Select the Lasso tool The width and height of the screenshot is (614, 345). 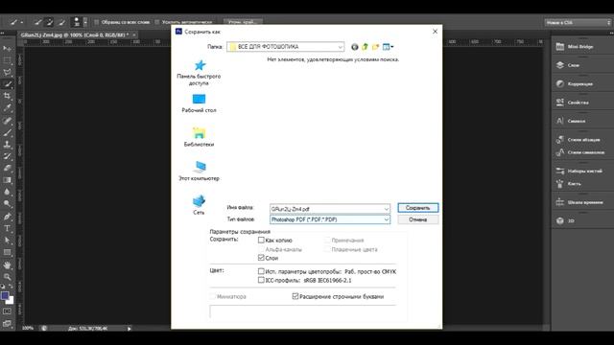pos(7,72)
